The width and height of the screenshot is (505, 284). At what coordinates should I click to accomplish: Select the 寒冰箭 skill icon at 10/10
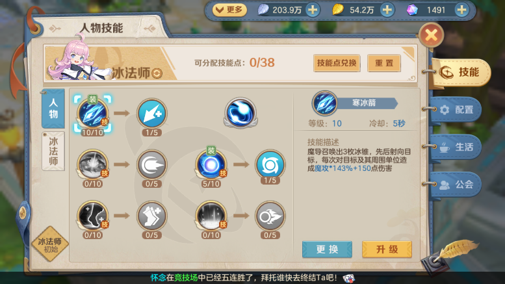(x=93, y=113)
